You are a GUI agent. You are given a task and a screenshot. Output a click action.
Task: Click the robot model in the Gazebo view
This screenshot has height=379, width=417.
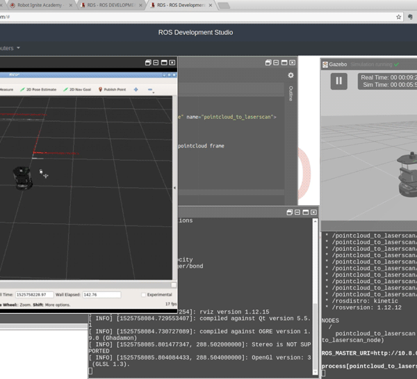tap(407, 175)
